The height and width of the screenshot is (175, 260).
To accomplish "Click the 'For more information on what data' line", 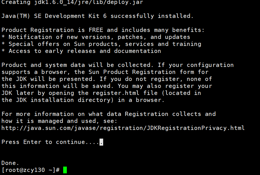I will coord(108,114).
